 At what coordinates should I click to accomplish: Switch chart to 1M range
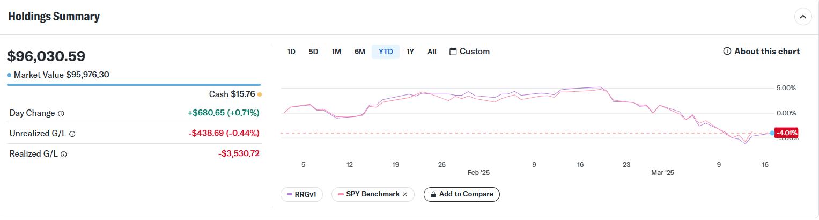pos(336,52)
